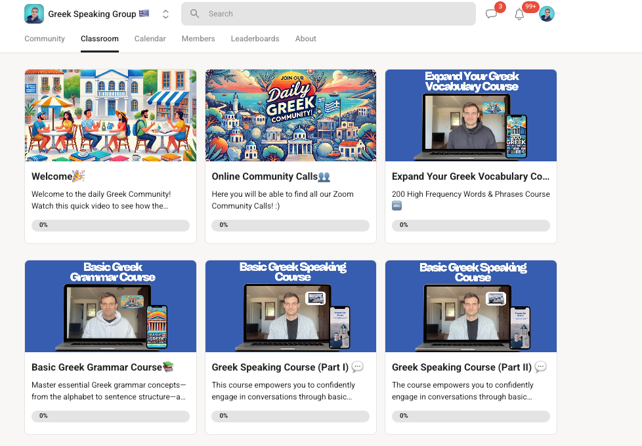
Task: Open the Leaderboards tab
Action: coord(255,39)
